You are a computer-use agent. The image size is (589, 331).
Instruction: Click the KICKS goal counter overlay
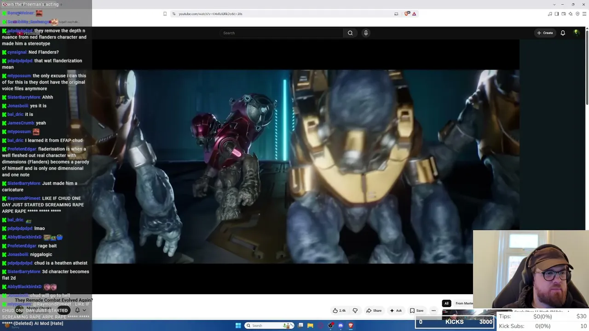tap(456, 322)
